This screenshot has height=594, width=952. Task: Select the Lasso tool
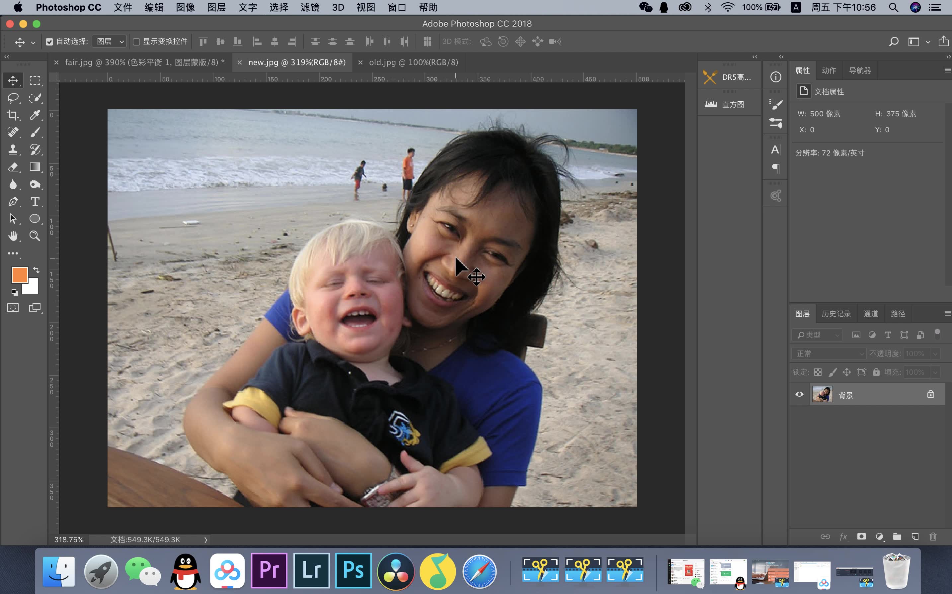click(x=13, y=97)
